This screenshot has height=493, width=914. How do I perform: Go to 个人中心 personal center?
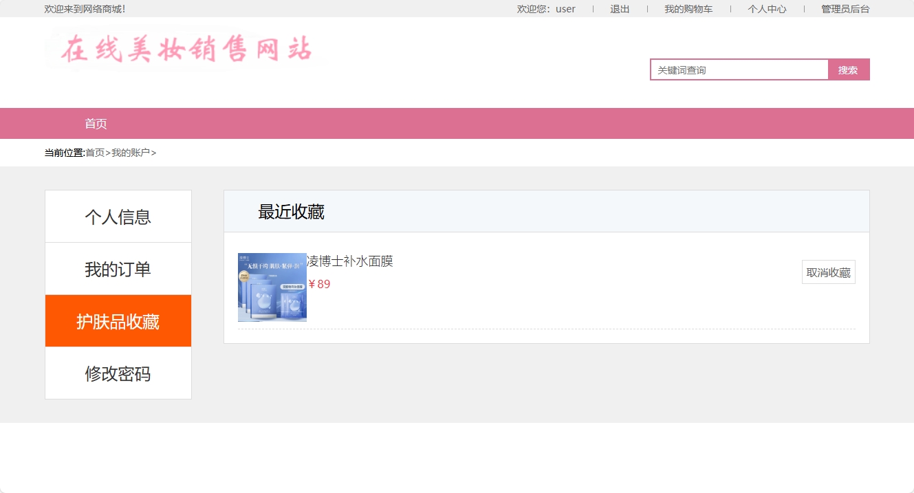[x=767, y=9]
